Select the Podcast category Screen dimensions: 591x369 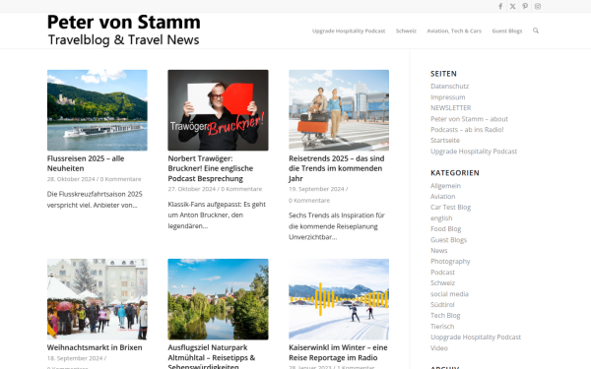[443, 273]
